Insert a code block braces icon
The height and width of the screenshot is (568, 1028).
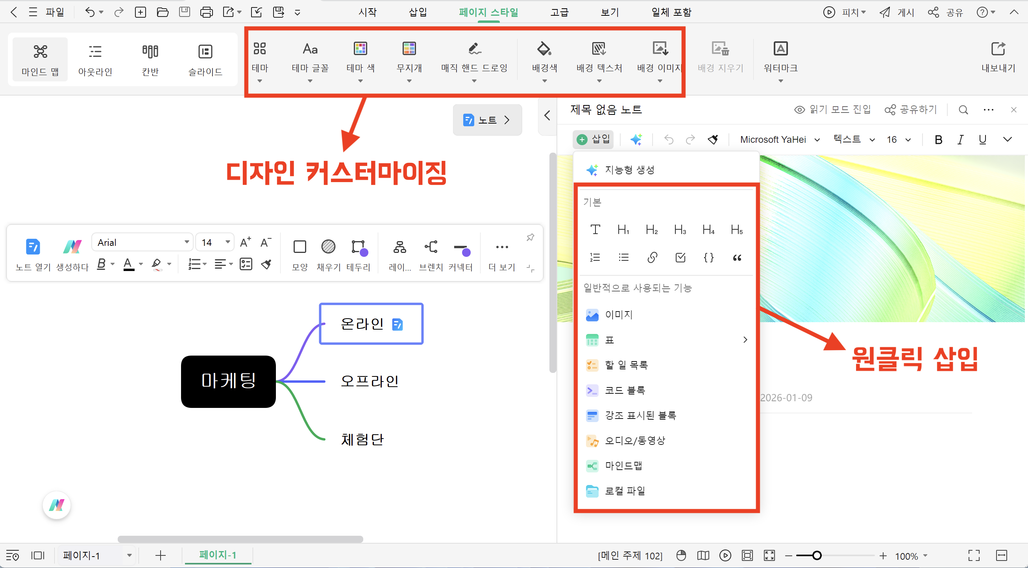[708, 258]
